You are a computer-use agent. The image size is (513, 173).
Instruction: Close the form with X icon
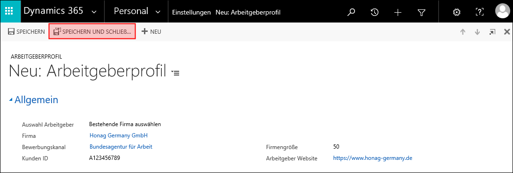coord(507,32)
